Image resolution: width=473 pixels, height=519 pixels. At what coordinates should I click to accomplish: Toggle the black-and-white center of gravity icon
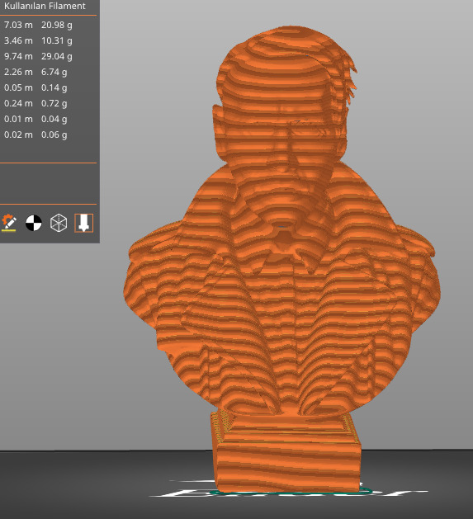(x=34, y=223)
